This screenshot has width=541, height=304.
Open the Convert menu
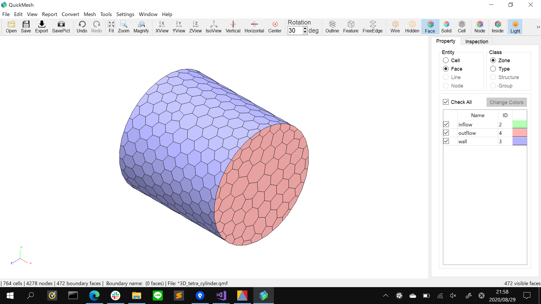pos(70,14)
